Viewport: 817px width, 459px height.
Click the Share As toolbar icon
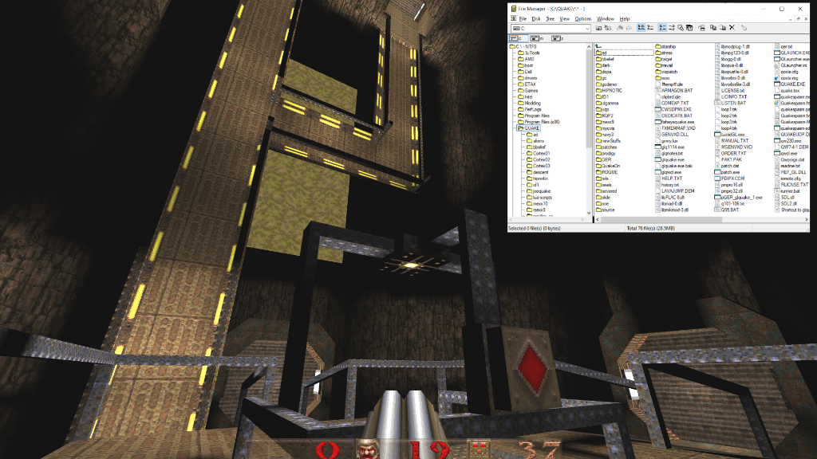[x=620, y=28]
